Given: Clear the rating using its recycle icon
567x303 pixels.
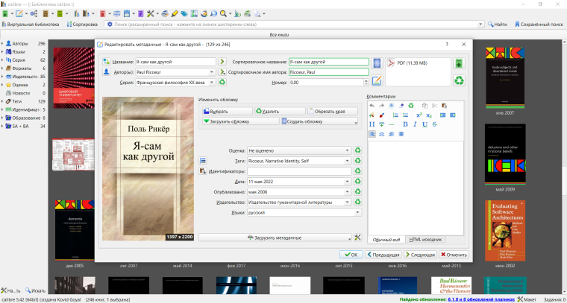Looking at the screenshot, I should pos(358,150).
